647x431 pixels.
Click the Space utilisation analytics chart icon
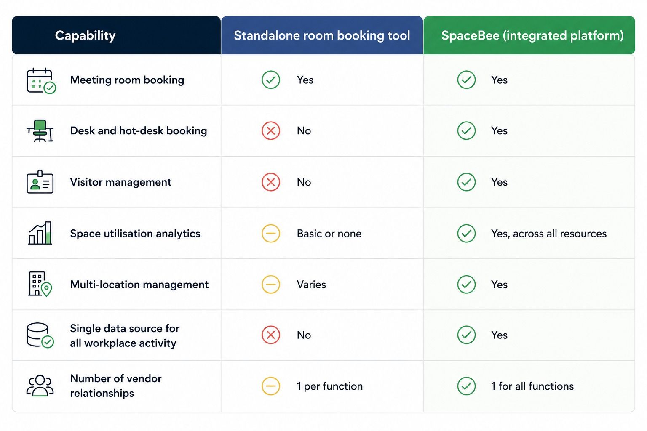(x=40, y=233)
